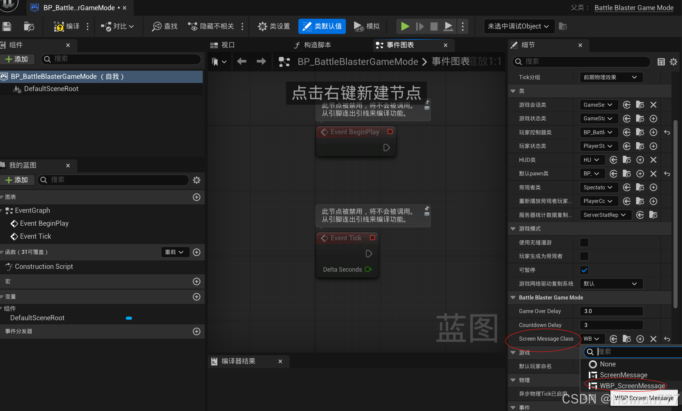Image resolution: width=682 pixels, height=411 pixels.
Task: Add new variable with plus icon
Action: (x=197, y=297)
